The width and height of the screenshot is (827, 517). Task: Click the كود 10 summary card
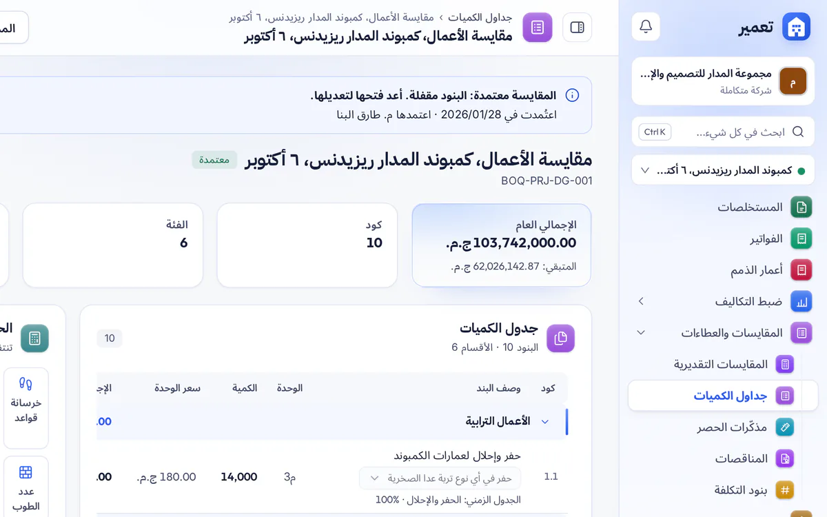point(307,245)
